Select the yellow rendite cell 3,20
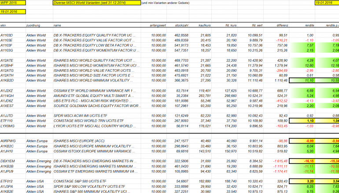The image size is (339, 193). tap(302, 181)
